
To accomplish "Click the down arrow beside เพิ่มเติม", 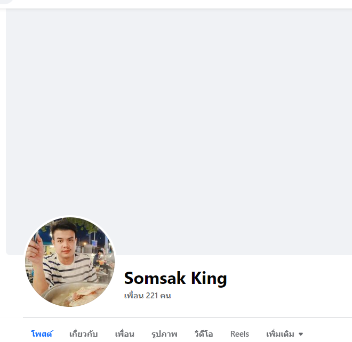I will point(301,335).
